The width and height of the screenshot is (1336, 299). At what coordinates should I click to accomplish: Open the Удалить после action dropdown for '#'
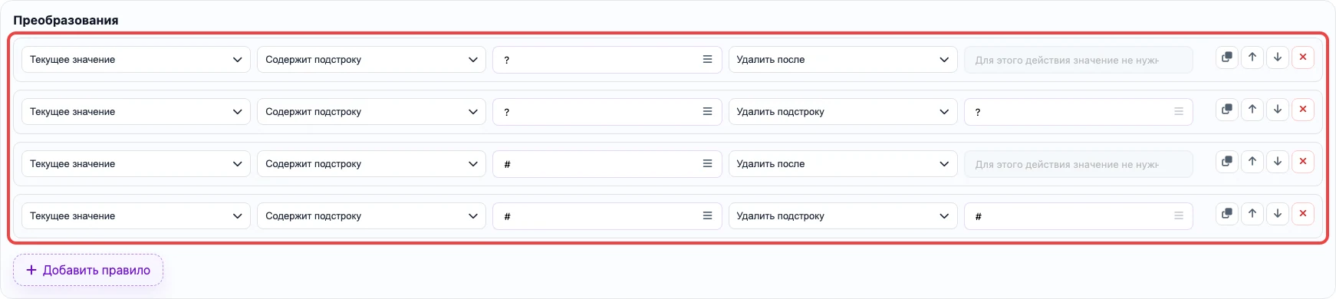[843, 164]
